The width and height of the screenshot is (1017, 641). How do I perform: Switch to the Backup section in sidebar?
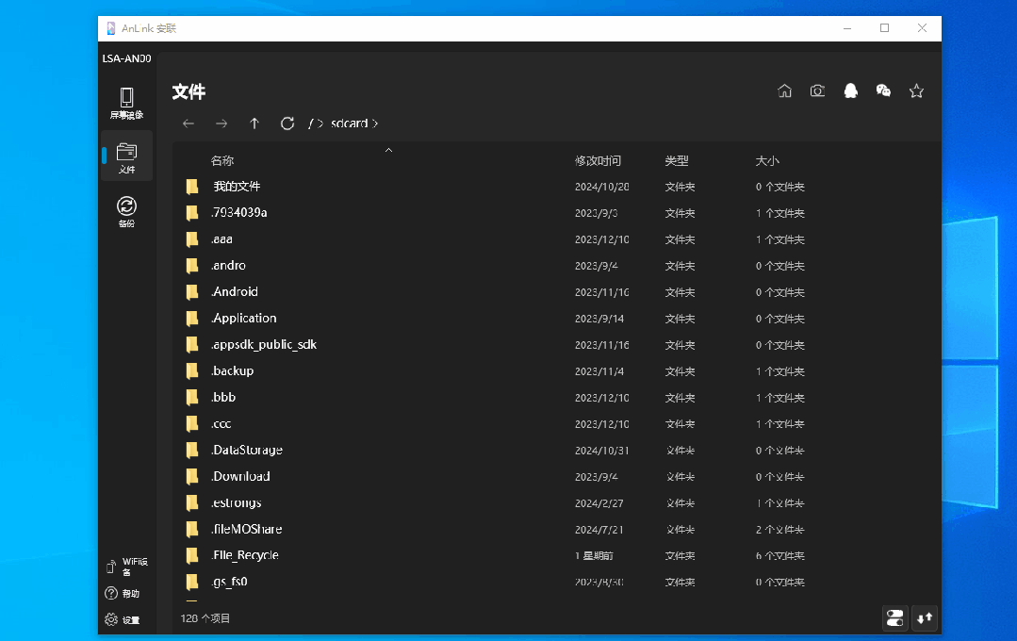pyautogui.click(x=126, y=211)
